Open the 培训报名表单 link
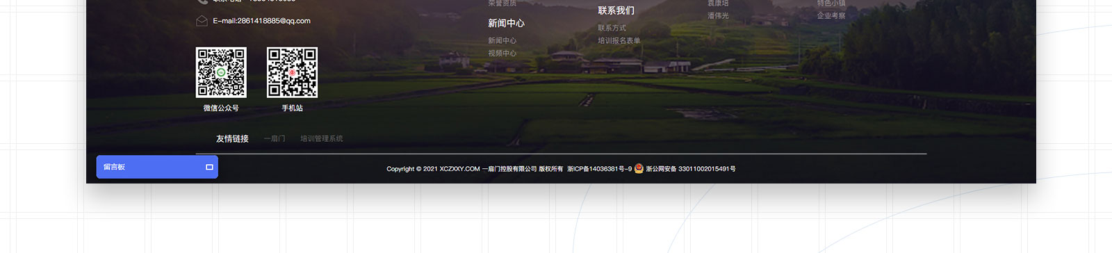This screenshot has width=1112, height=253. [x=619, y=41]
